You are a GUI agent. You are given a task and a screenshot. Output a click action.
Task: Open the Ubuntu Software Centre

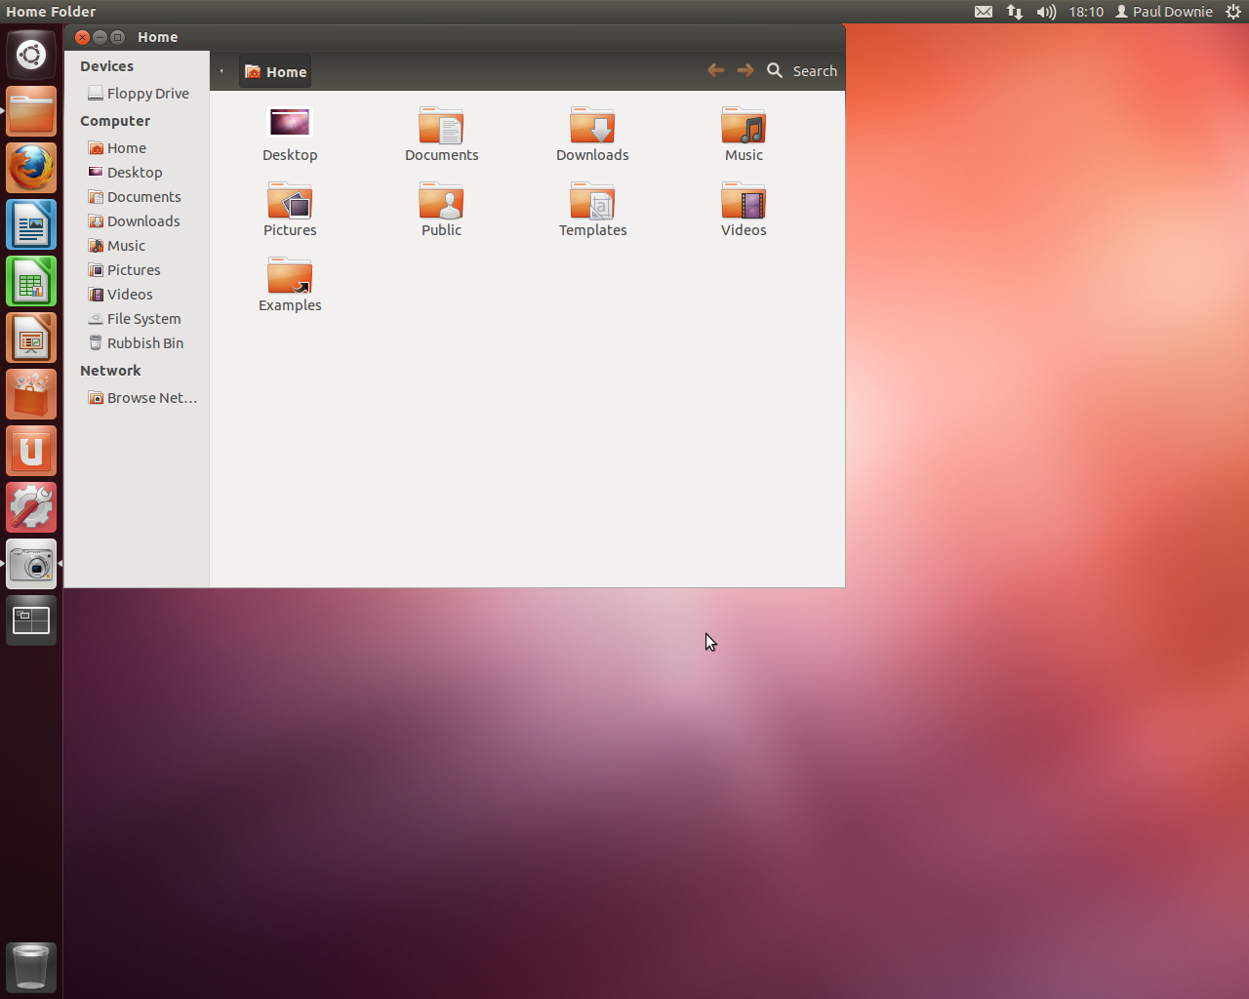pyautogui.click(x=30, y=394)
